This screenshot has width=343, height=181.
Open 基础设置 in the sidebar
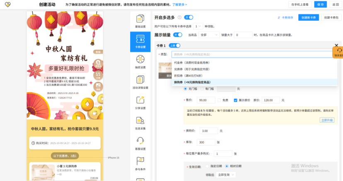click(140, 22)
